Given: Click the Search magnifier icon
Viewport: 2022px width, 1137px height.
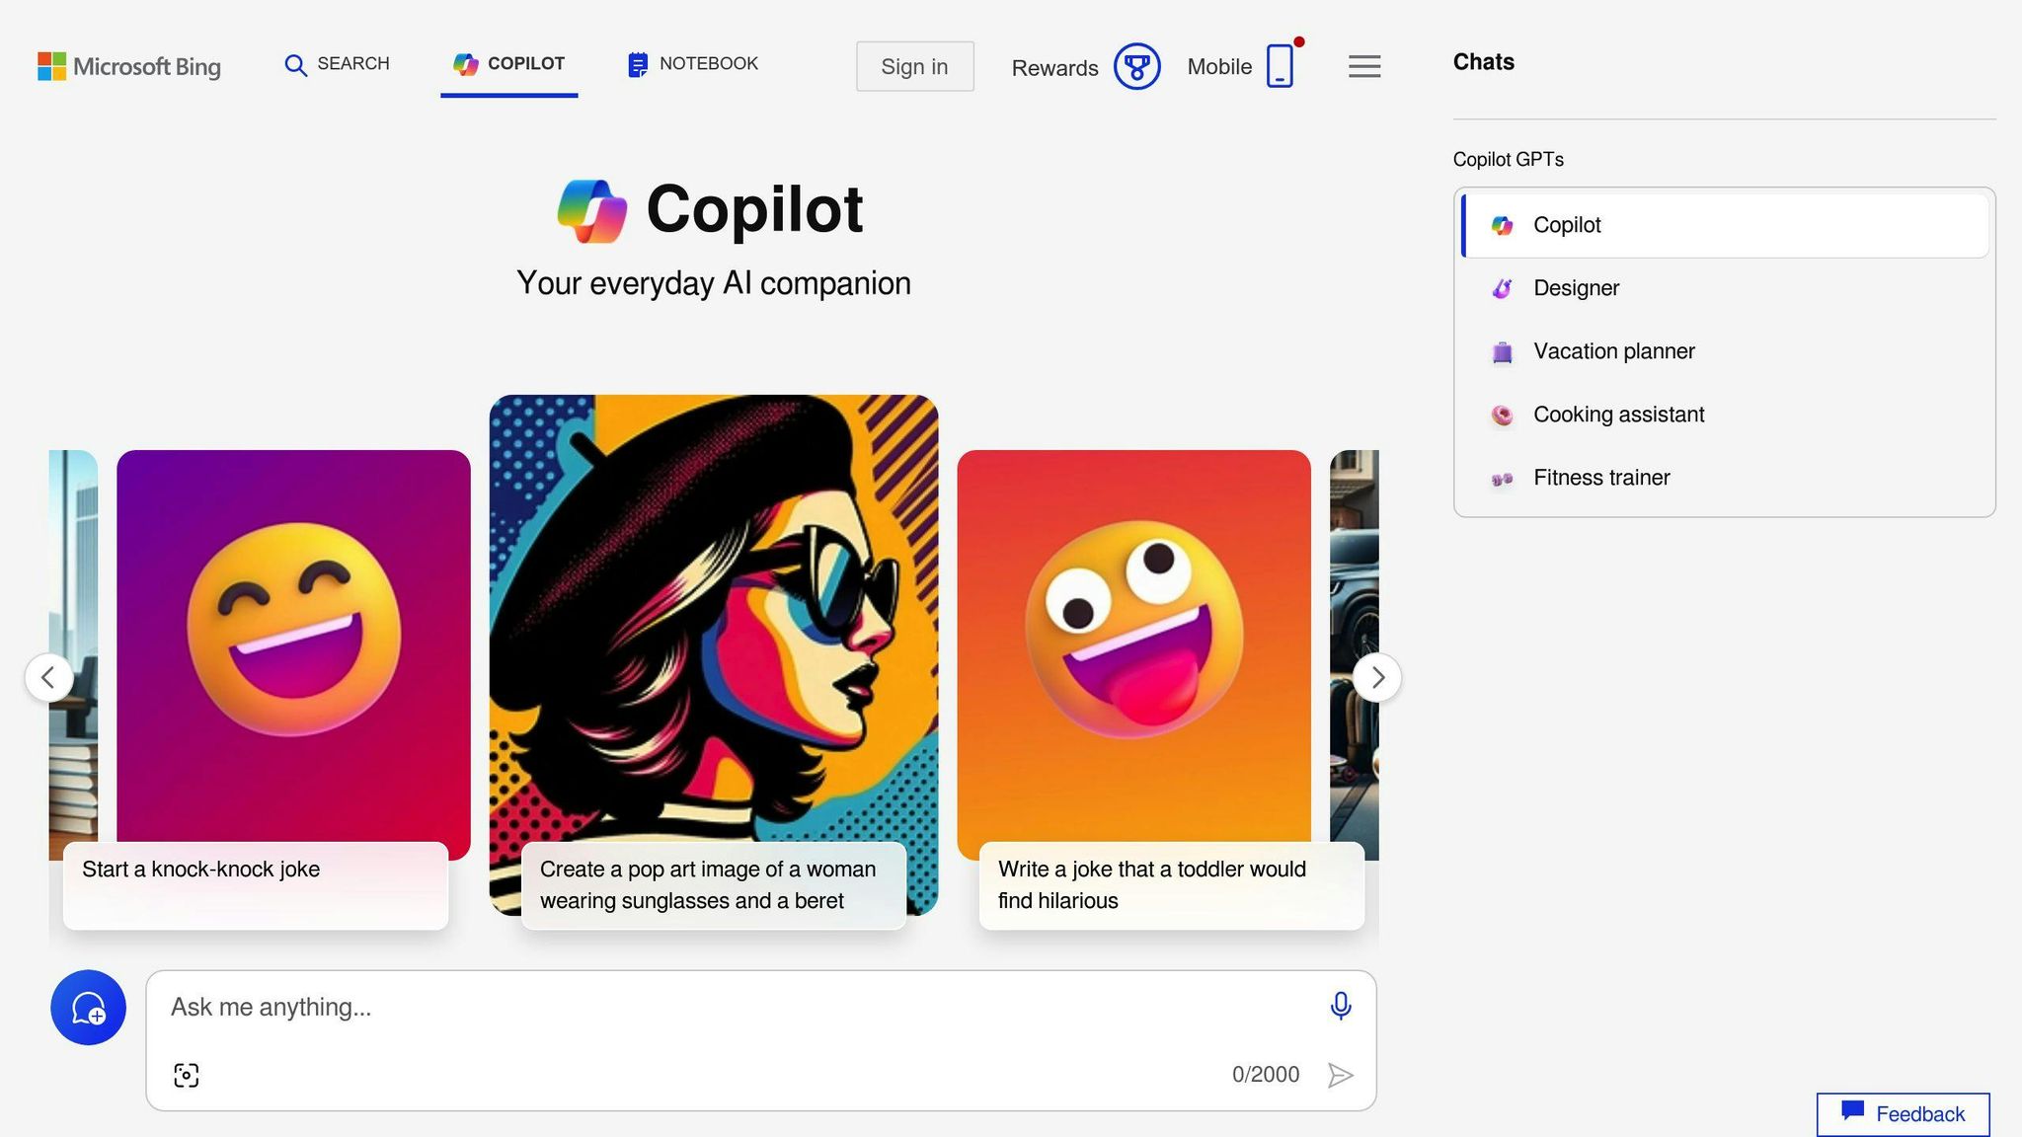Looking at the screenshot, I should [x=295, y=65].
